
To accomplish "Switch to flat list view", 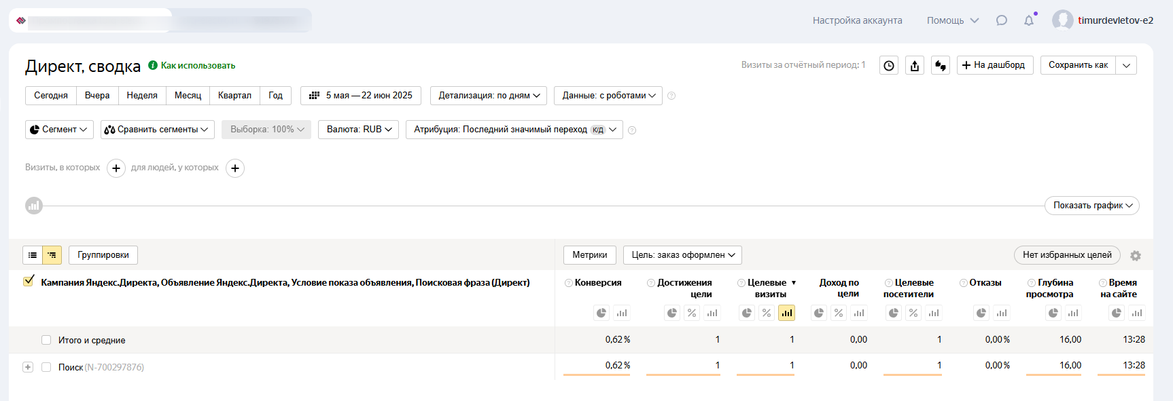I will point(33,255).
